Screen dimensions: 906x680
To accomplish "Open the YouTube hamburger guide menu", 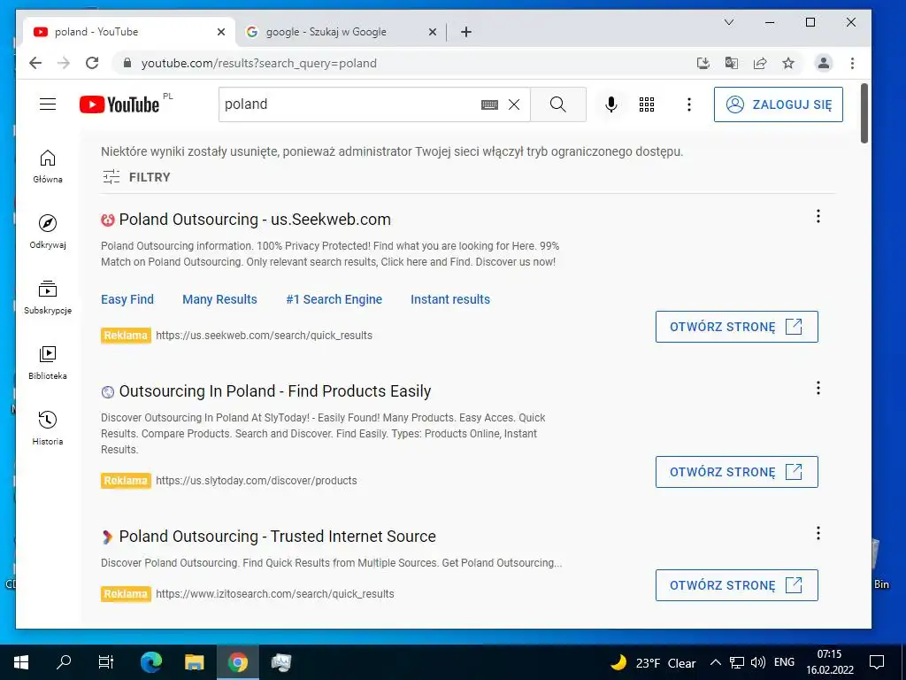I will pos(48,104).
